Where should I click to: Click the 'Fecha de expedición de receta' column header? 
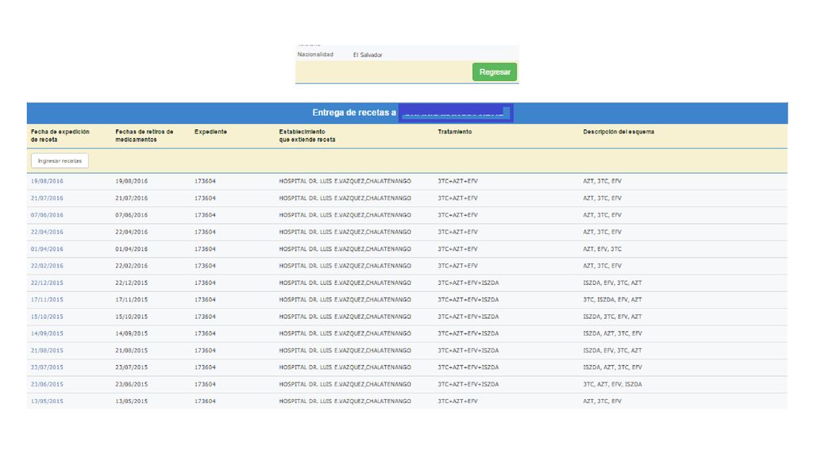(x=60, y=136)
